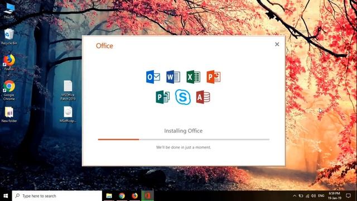Click Office installer taskbar icon
The height and width of the screenshot is (201, 357).
point(147,196)
